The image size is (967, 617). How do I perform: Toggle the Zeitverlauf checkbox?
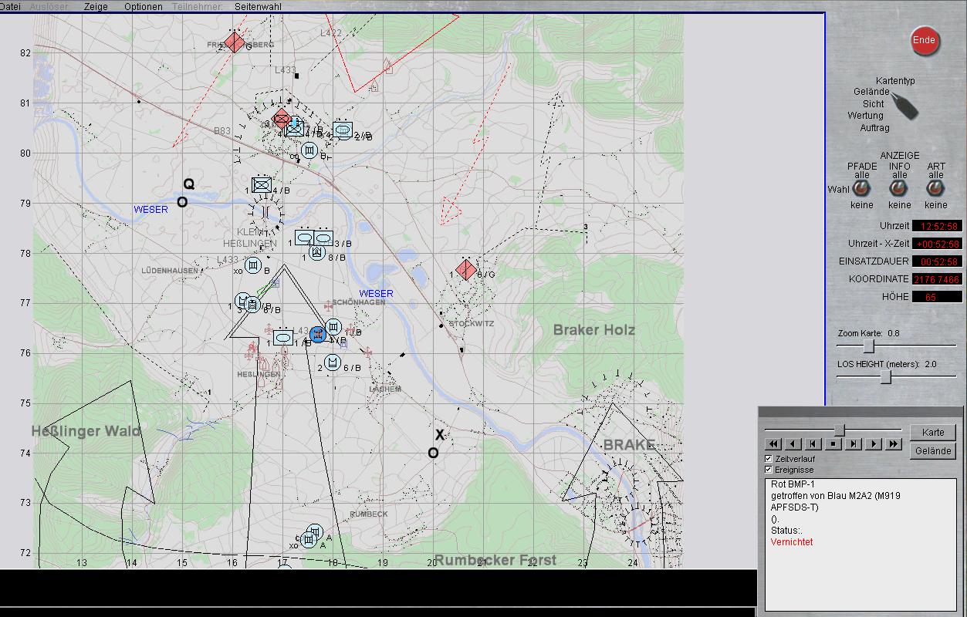(x=769, y=459)
